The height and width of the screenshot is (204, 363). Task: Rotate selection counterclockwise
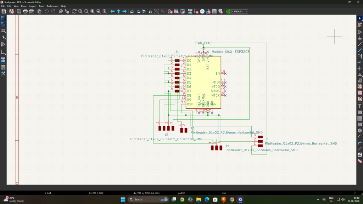tap(132, 11)
